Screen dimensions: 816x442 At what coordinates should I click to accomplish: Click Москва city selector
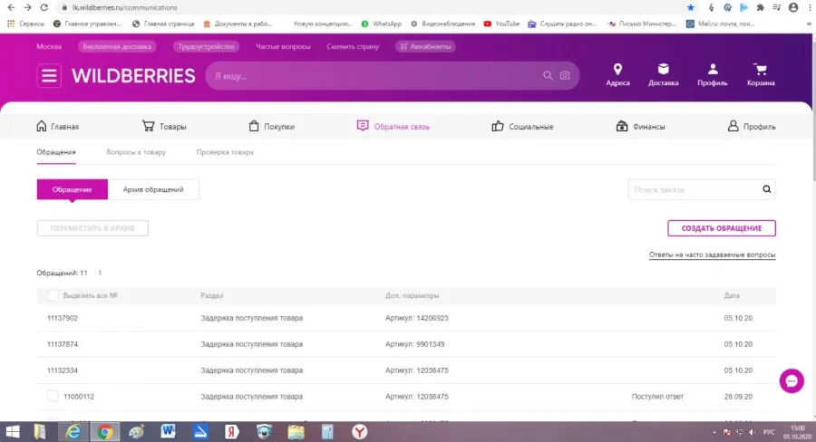point(49,46)
